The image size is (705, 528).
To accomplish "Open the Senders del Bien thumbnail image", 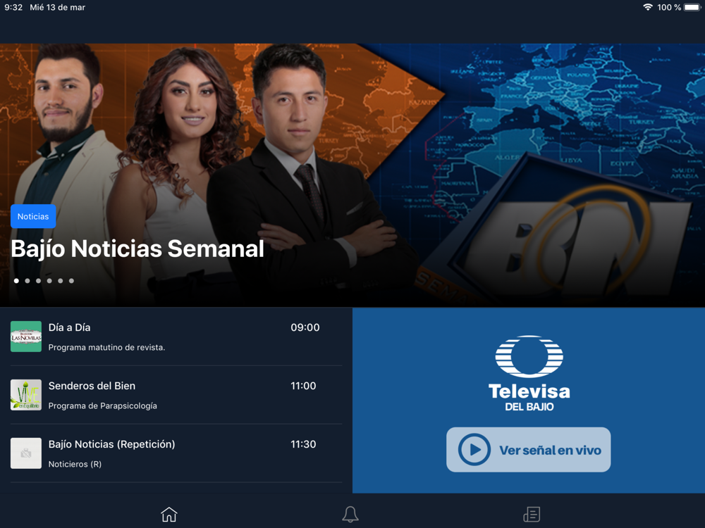I will click(26, 395).
